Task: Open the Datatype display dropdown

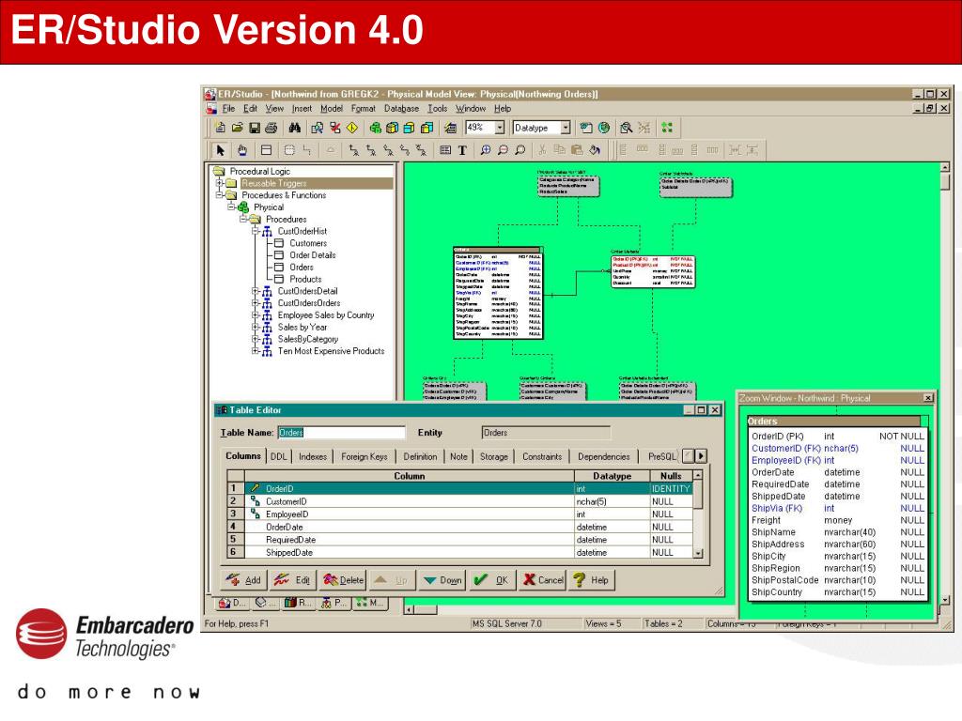Action: coord(566,128)
